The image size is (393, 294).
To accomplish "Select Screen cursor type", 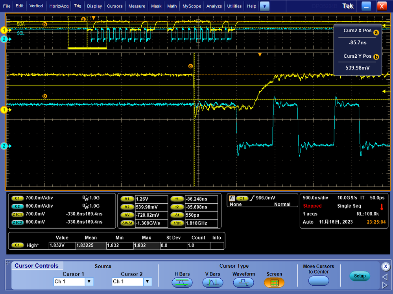I will 274,283.
